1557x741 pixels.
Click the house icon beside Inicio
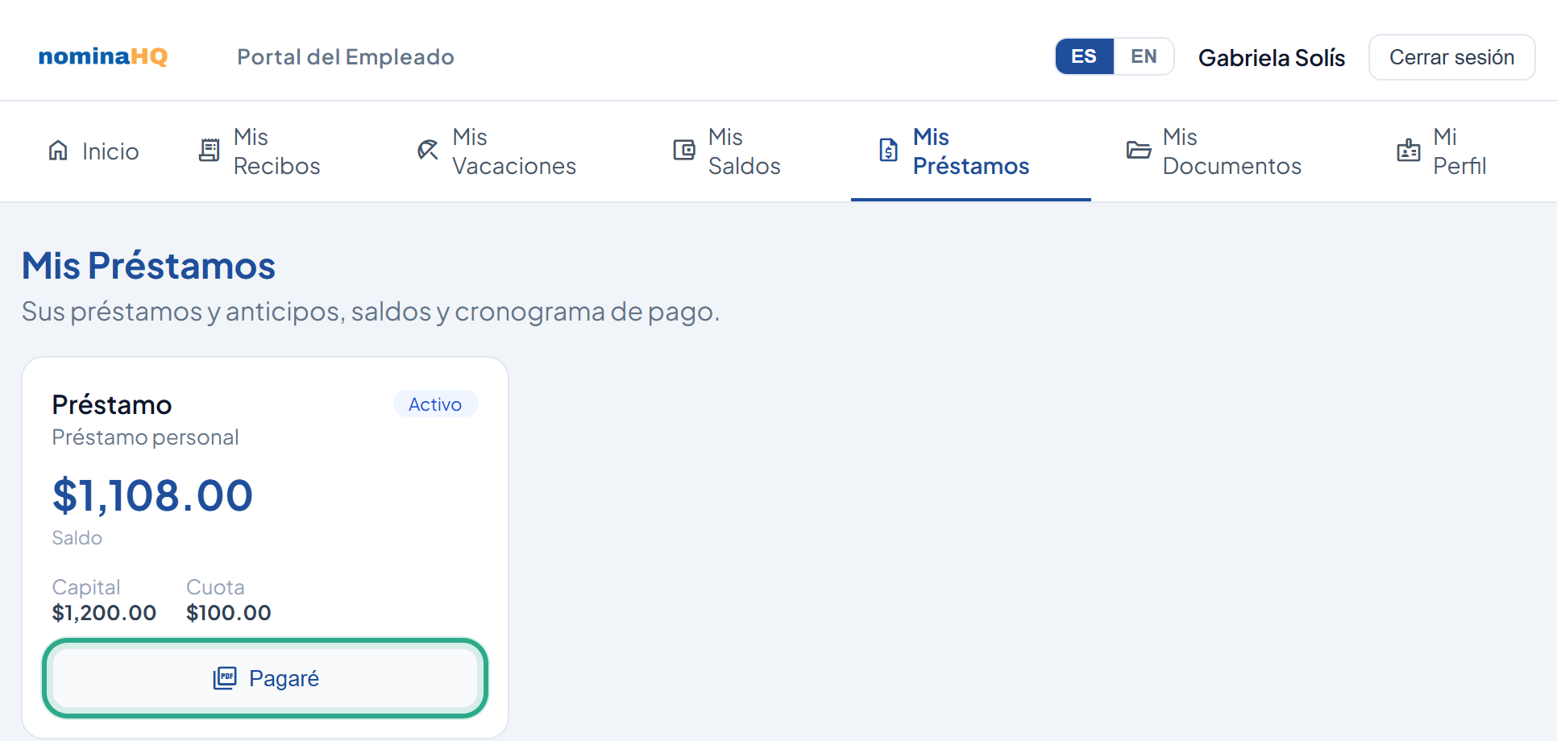(x=58, y=151)
